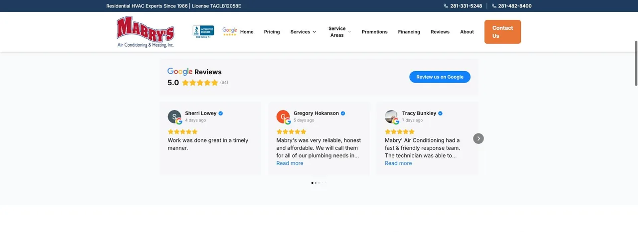
Task: Expand the Service Areas dropdown menu
Action: pos(339,32)
